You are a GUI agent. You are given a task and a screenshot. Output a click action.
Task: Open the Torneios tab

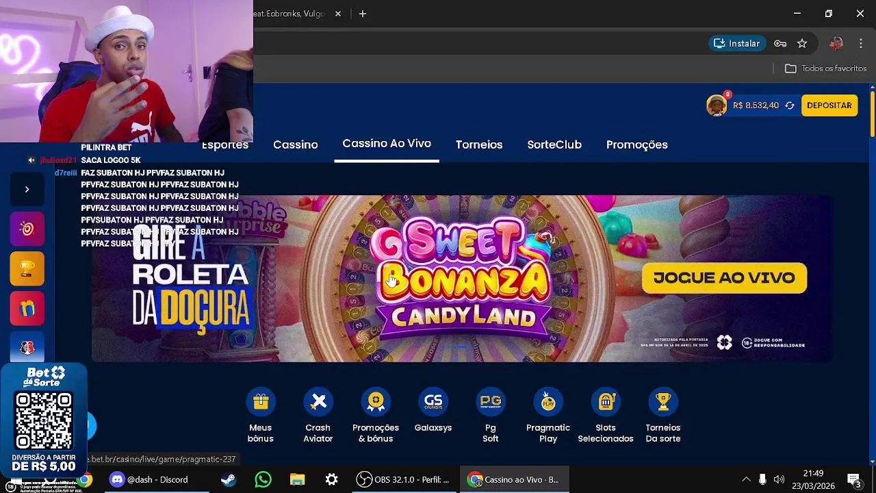point(479,144)
